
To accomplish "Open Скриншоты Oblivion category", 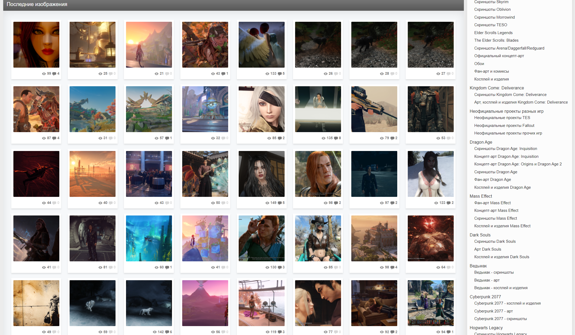I will point(492,9).
